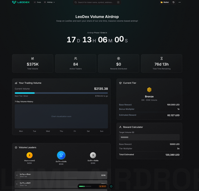Expand the Airdrop dropdown menu

click(x=49, y=2)
